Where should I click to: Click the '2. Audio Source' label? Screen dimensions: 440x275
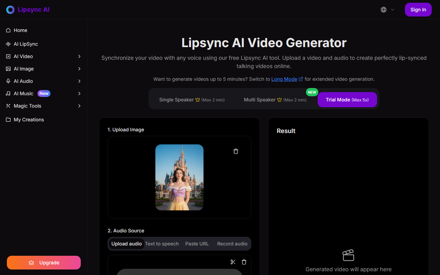pos(126,231)
